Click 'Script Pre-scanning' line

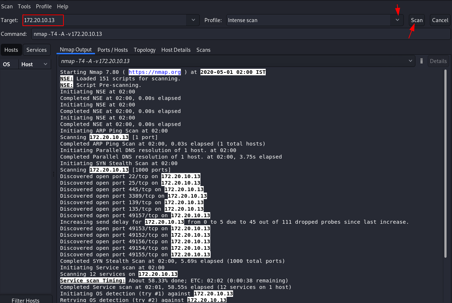101,85
